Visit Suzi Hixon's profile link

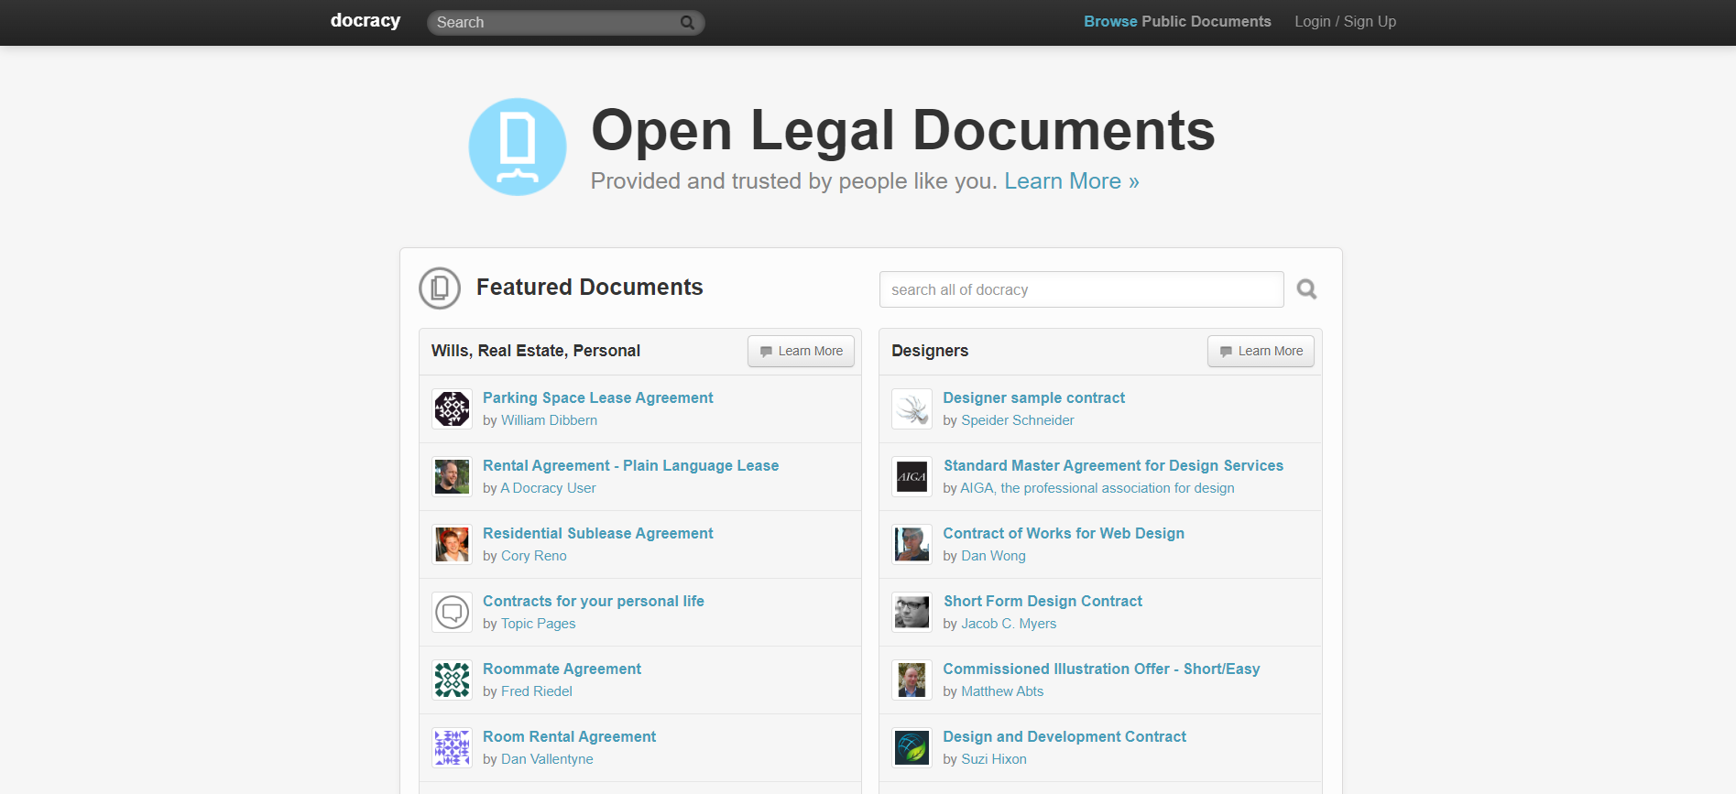(994, 759)
